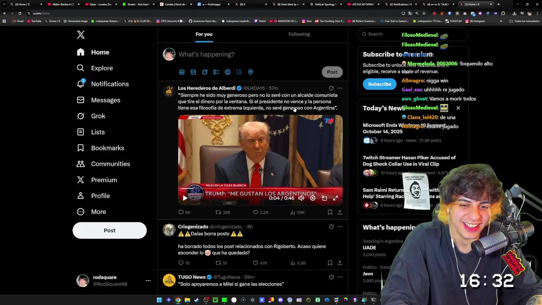Open Criogenizado profile name

(193, 227)
